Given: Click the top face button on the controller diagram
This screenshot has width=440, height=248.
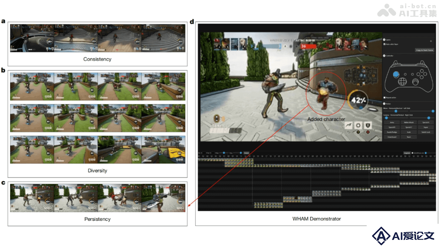Looking at the screenshot, I should click(422, 71).
